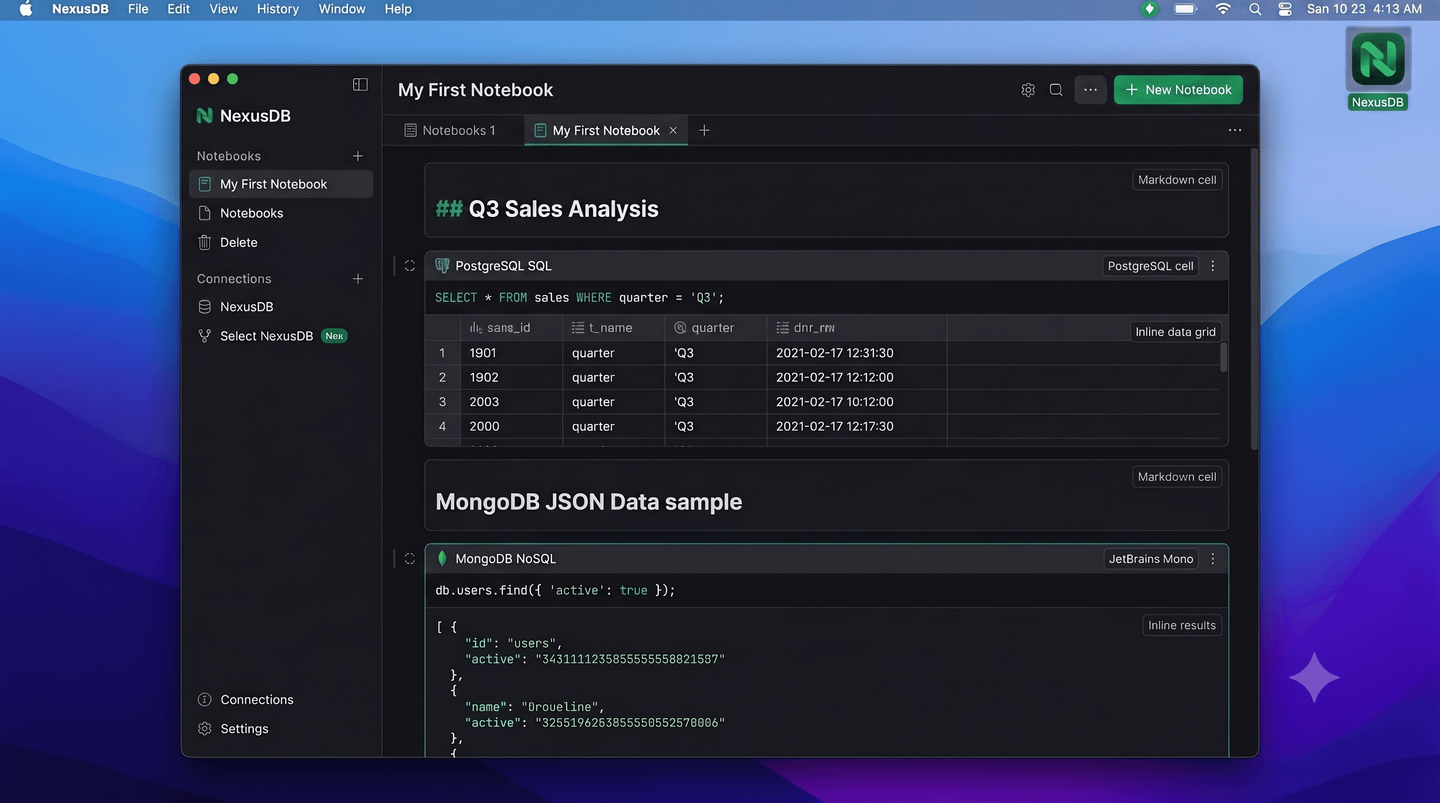This screenshot has width=1440, height=803.
Task: Click Delete in the sidebar
Action: (281, 243)
